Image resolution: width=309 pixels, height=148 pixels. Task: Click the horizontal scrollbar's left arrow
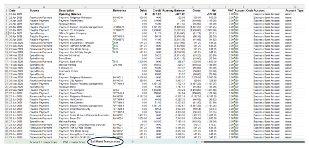[202, 142]
